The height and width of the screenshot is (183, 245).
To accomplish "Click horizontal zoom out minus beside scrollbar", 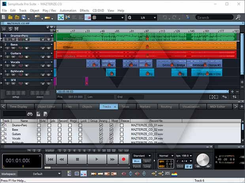I will click(x=237, y=92).
